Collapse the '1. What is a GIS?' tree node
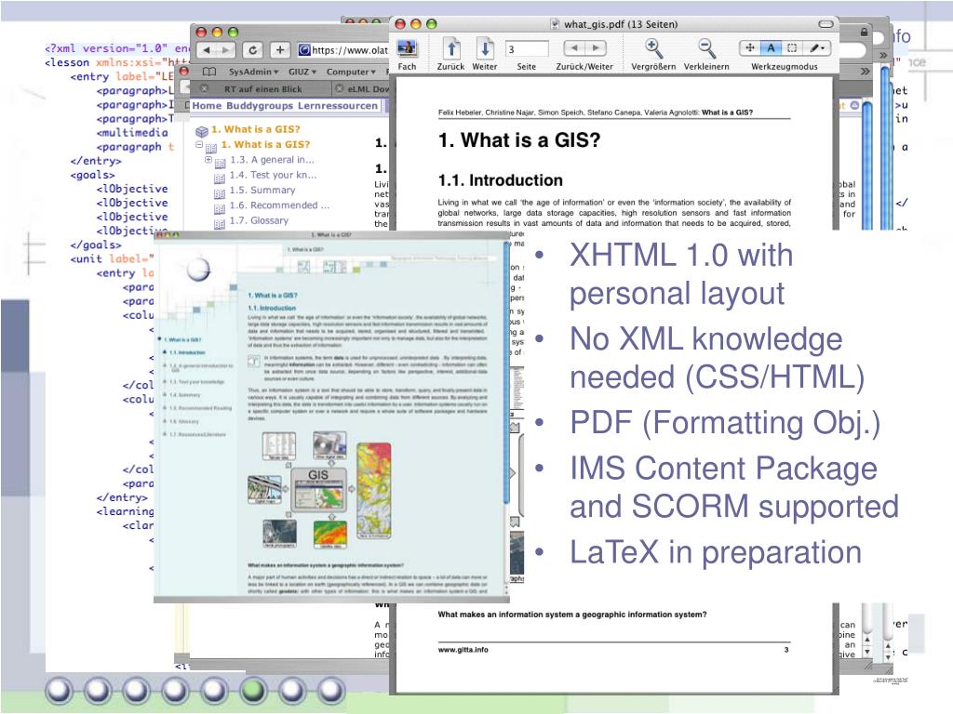953x714 pixels. click(x=199, y=144)
